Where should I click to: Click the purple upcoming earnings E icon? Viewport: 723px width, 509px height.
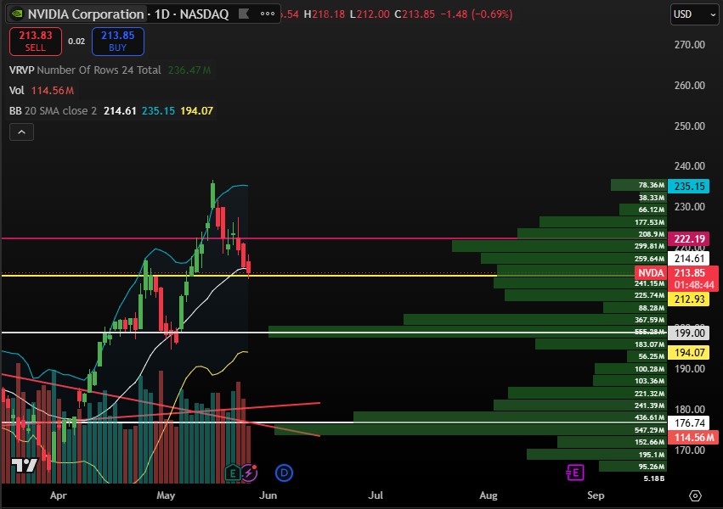click(x=575, y=473)
